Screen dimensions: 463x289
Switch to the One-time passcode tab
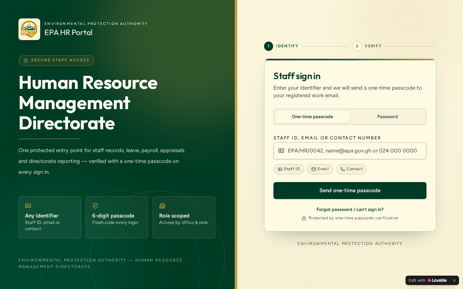coord(313,117)
